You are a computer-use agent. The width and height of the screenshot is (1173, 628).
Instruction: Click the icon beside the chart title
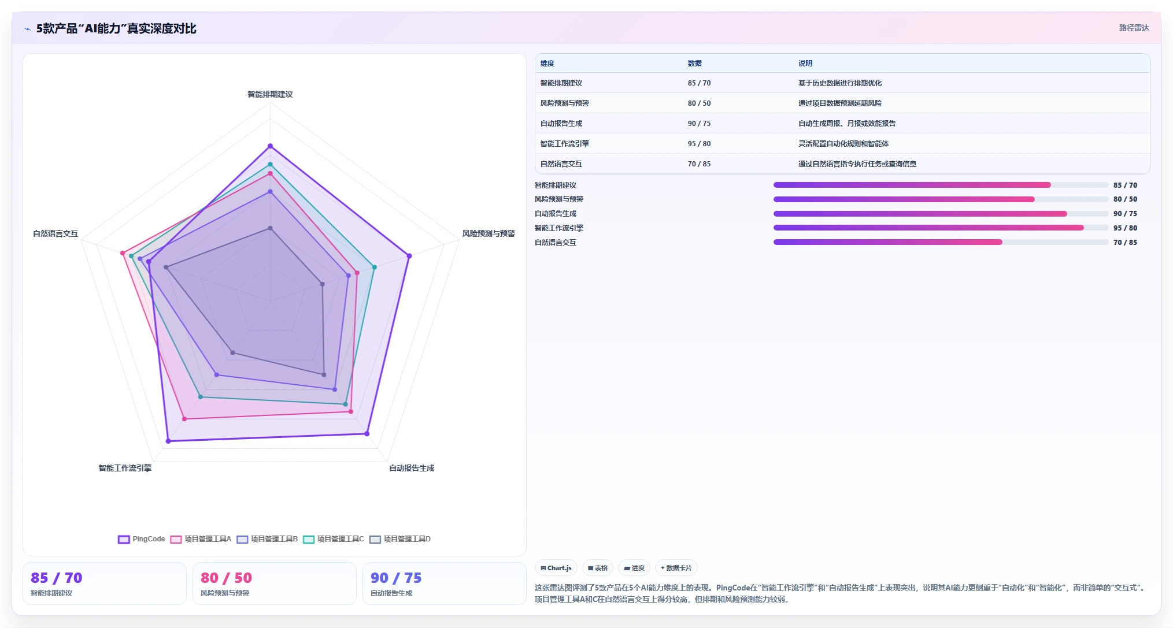tap(27, 29)
